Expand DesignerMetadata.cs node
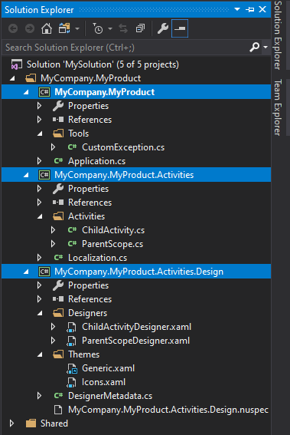290x435 pixels. click(39, 396)
